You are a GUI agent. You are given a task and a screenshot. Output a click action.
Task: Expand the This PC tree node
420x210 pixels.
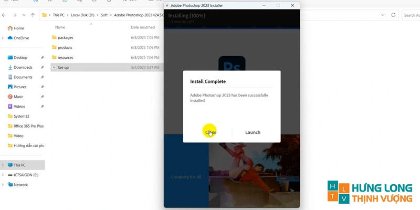(x=3, y=165)
